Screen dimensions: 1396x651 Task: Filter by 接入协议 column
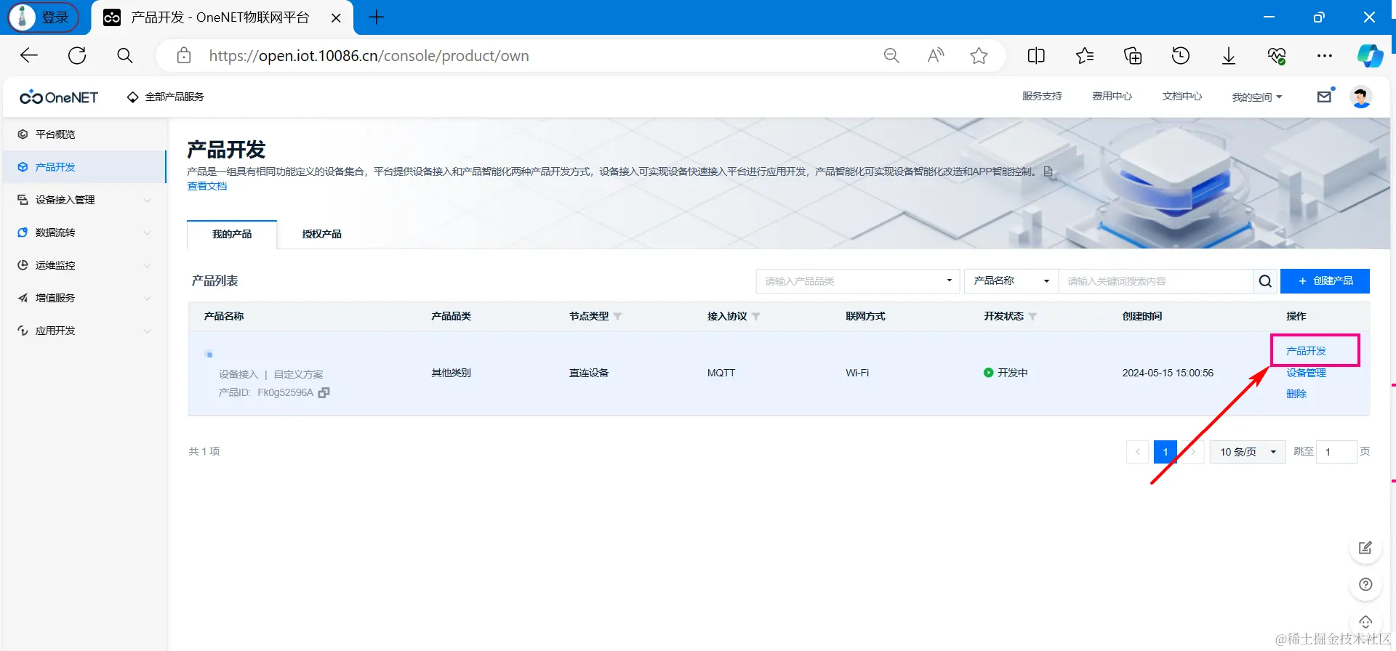point(755,317)
